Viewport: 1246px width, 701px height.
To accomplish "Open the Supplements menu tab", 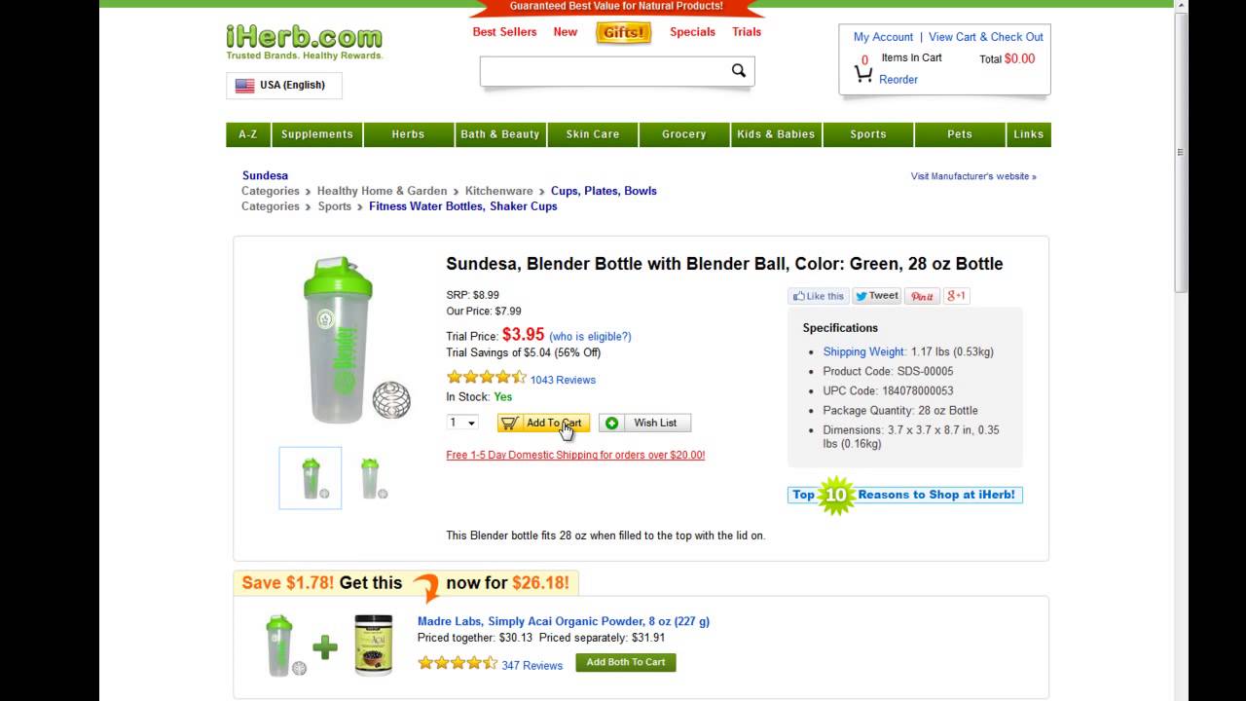I will [x=317, y=134].
